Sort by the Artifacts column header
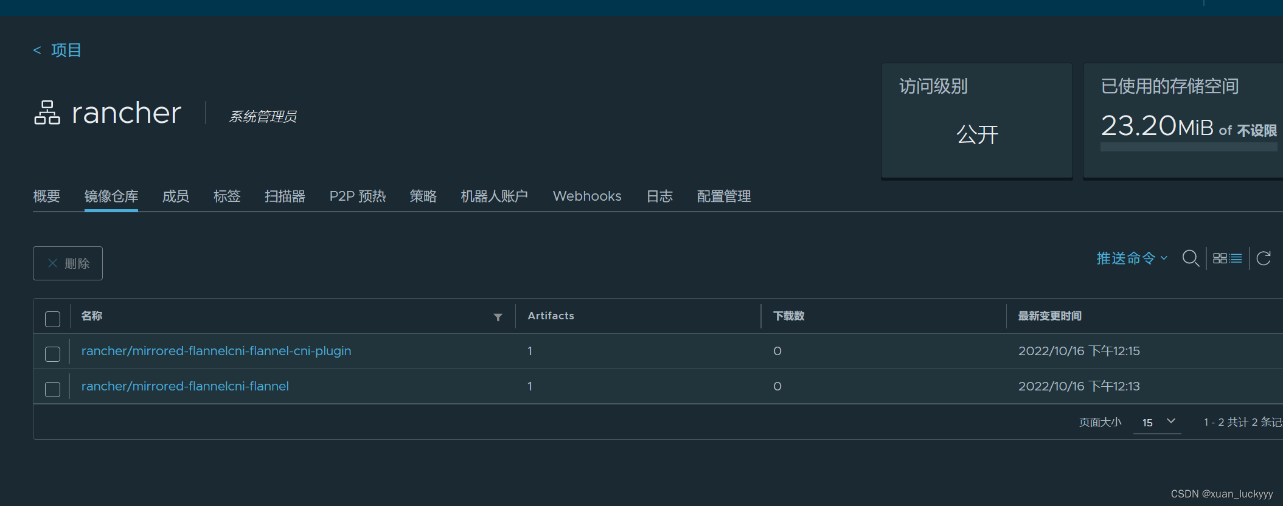This screenshot has height=506, width=1283. point(551,316)
